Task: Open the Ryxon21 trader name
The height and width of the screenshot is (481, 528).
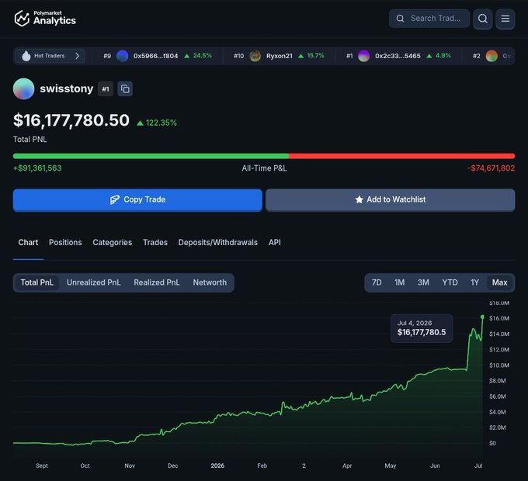Action: click(280, 56)
